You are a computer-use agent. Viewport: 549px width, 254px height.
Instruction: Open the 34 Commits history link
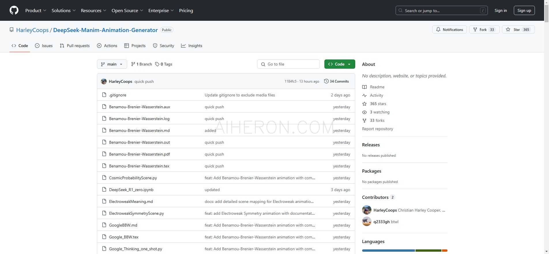pyautogui.click(x=336, y=81)
